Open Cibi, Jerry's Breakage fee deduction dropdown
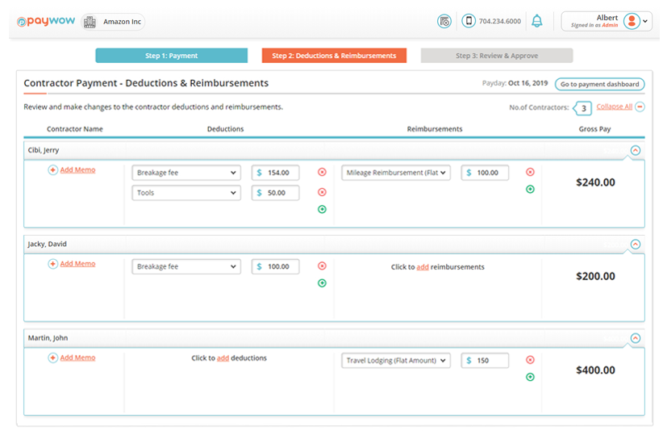 click(x=186, y=173)
